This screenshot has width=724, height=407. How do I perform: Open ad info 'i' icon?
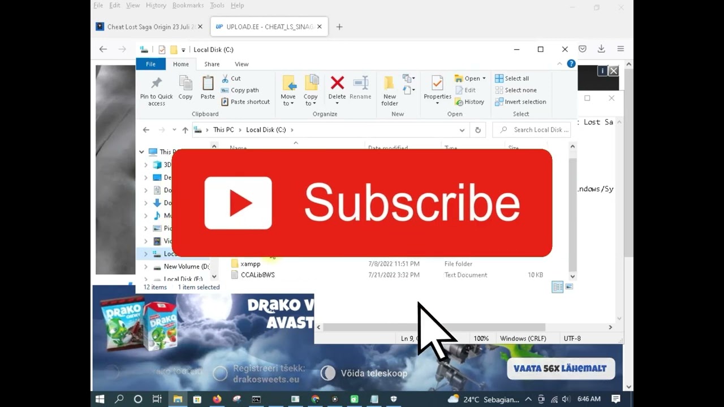pyautogui.click(x=602, y=71)
